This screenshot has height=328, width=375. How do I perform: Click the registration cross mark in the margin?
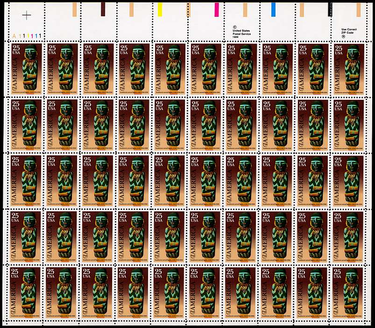click(x=27, y=16)
